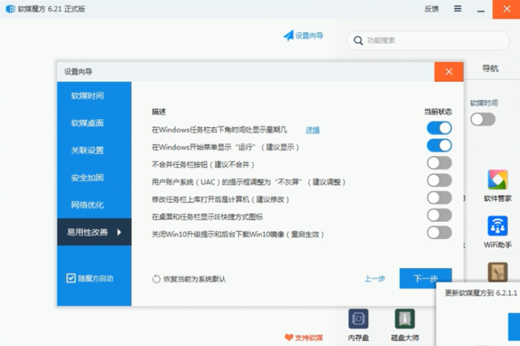Click 恢复当前为系统默认 text
Screen dimensions: 520x346
coord(195,279)
